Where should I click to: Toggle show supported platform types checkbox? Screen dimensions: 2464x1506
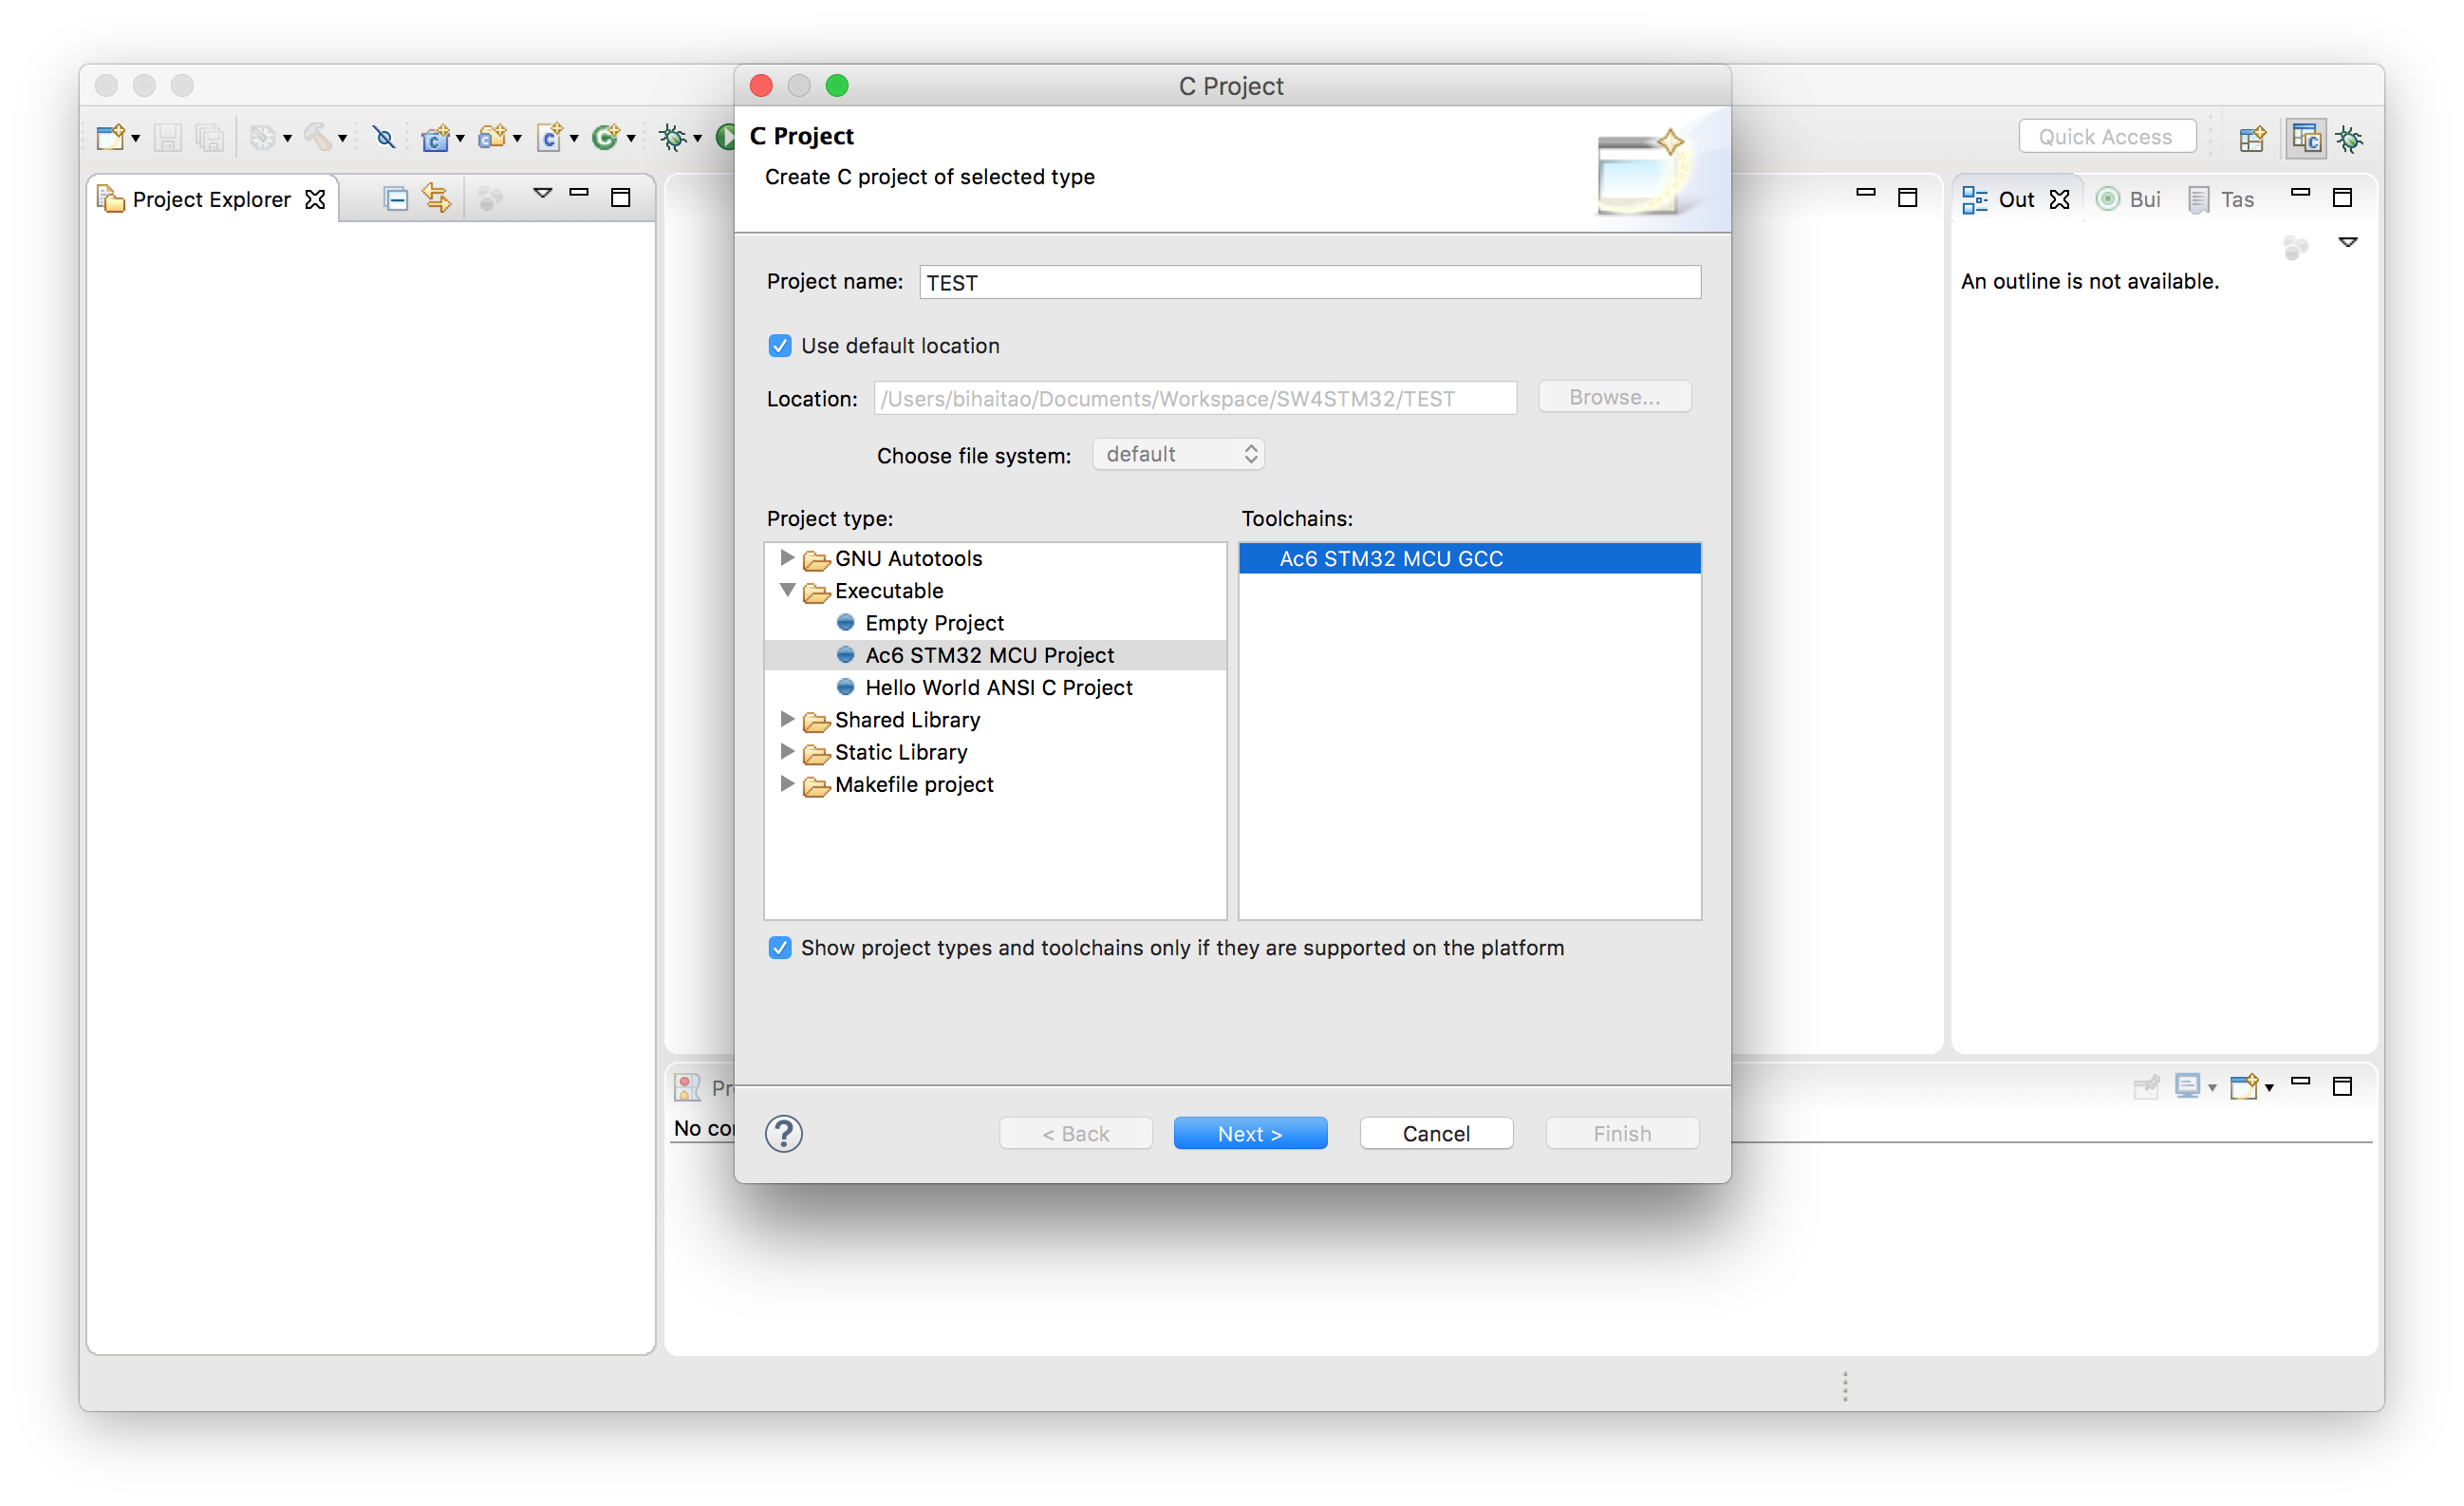(x=780, y=948)
